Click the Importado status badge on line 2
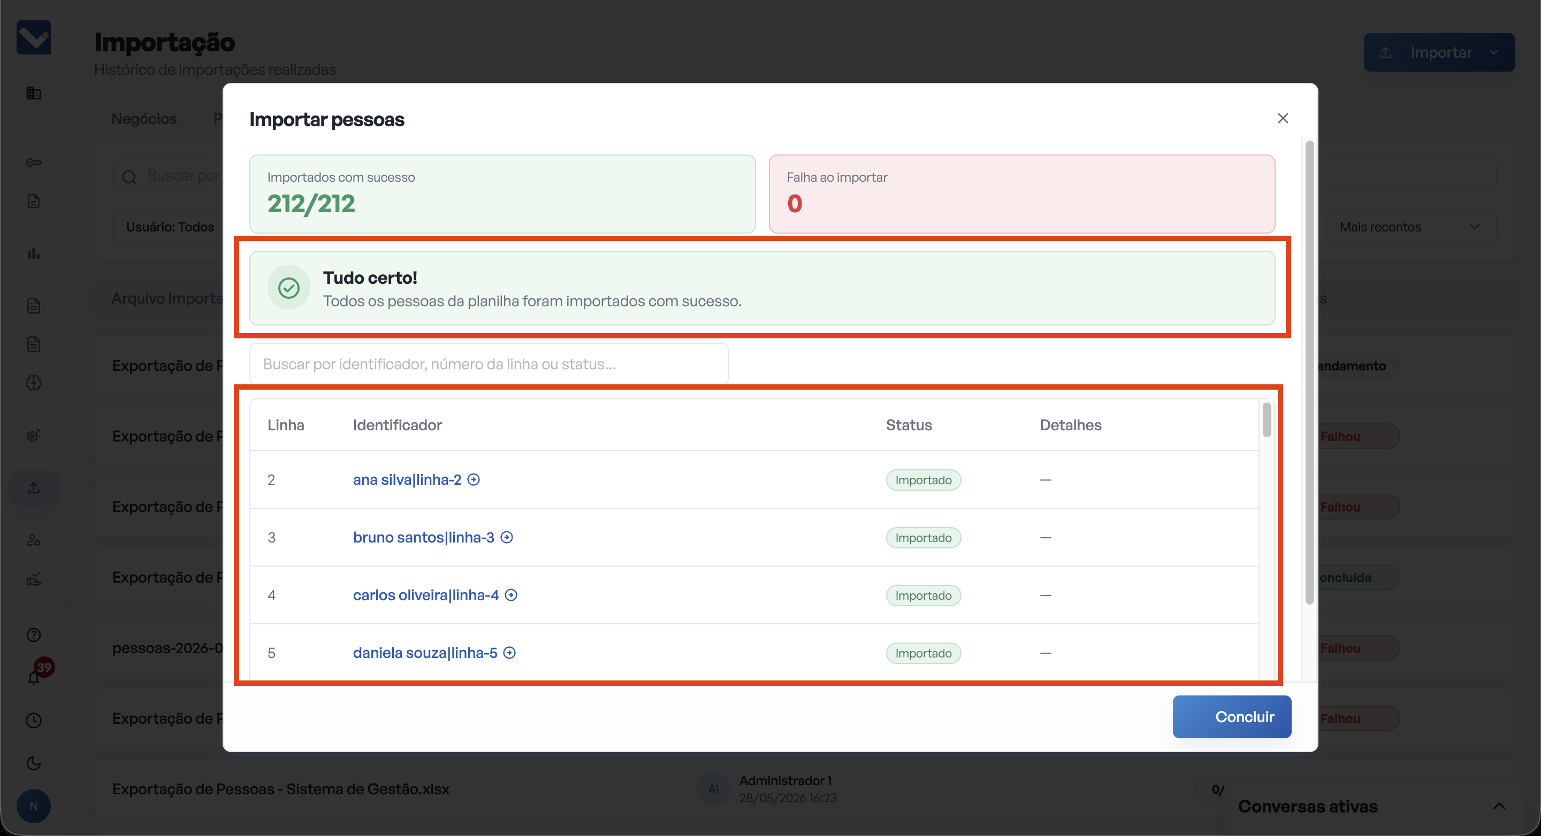 point(923,480)
